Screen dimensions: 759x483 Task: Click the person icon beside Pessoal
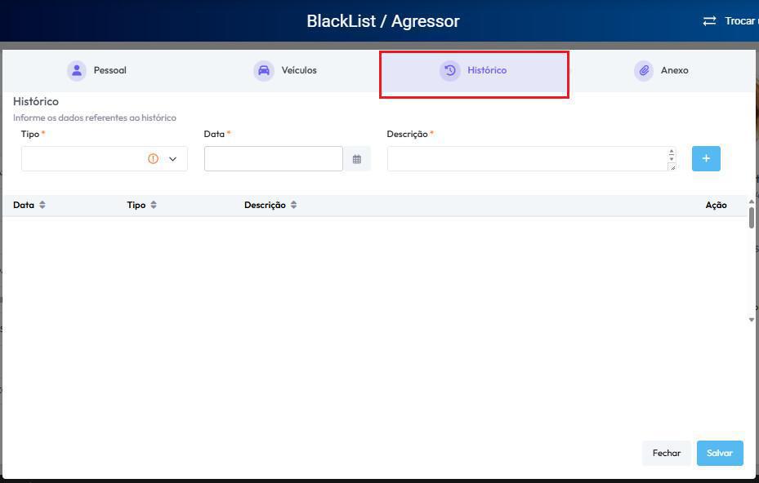point(77,71)
